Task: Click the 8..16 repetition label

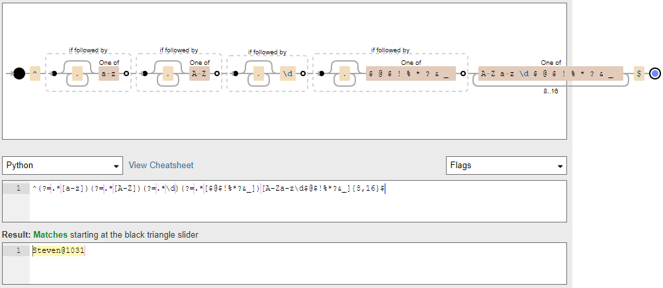Action: point(551,91)
